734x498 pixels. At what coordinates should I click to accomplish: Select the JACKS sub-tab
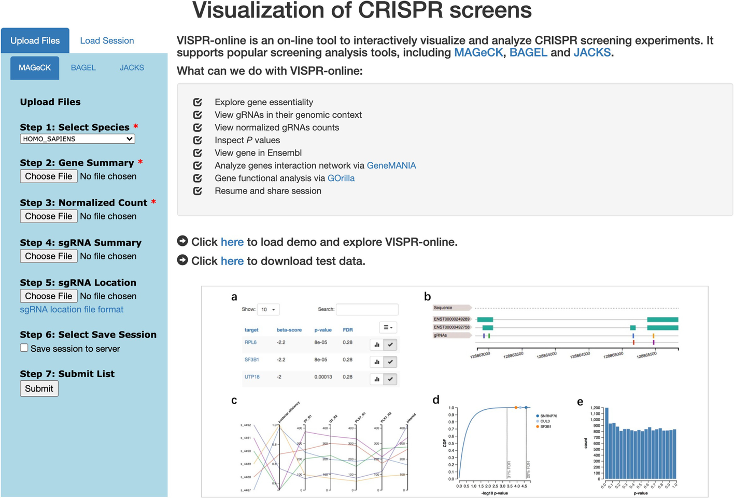click(x=132, y=68)
